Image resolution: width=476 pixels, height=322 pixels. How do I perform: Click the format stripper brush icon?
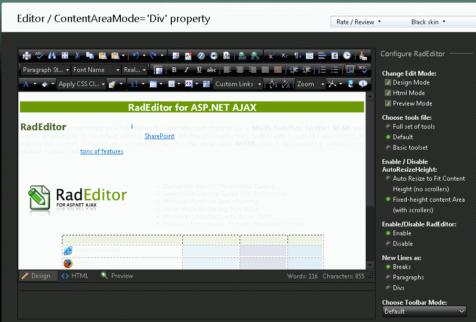(x=363, y=56)
